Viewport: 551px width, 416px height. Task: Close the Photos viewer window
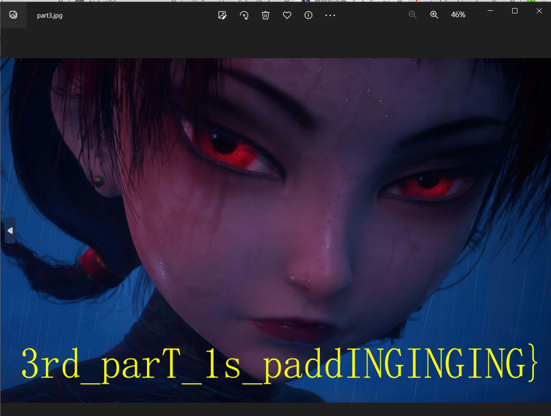tap(539, 11)
